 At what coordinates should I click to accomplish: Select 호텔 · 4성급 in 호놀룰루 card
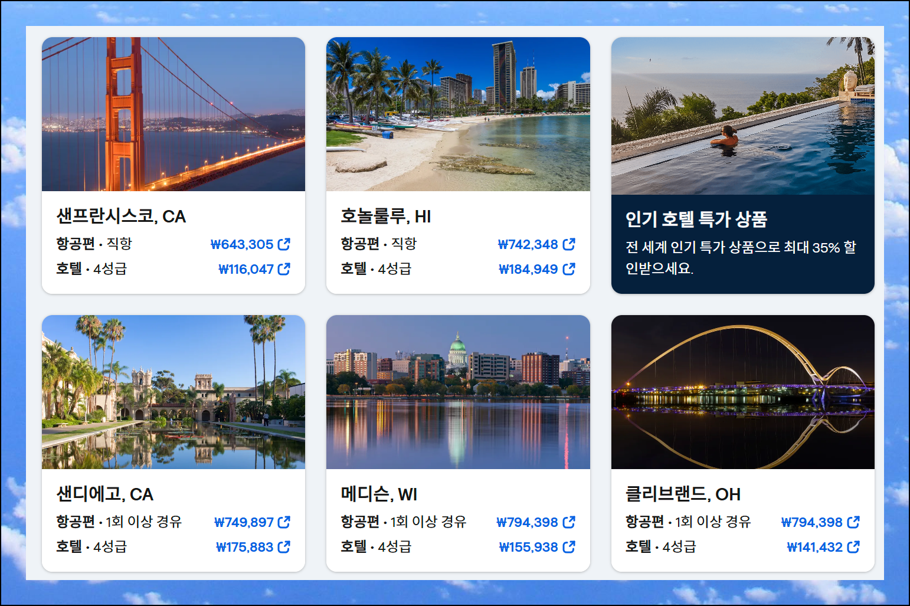point(376,269)
